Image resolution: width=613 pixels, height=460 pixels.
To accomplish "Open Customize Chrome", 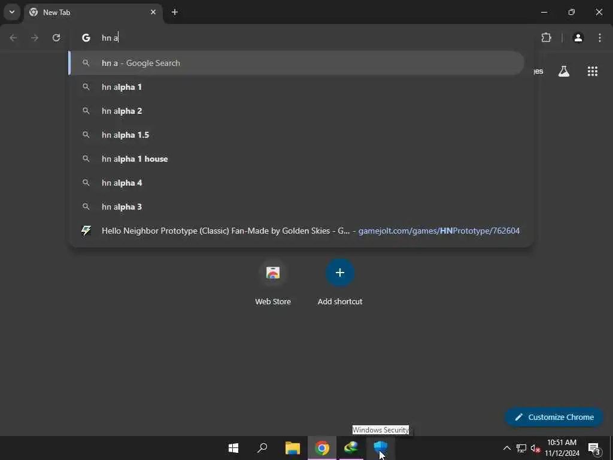I will (554, 417).
